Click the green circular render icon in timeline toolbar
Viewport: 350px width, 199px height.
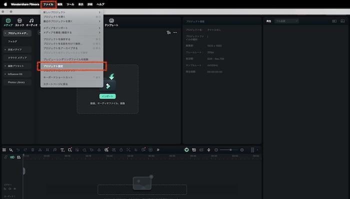(186, 150)
